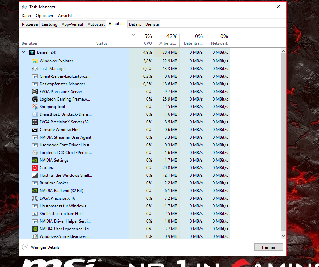
Task: Select the 'Snipping Tool' process name
Action: pyautogui.click(x=52, y=107)
